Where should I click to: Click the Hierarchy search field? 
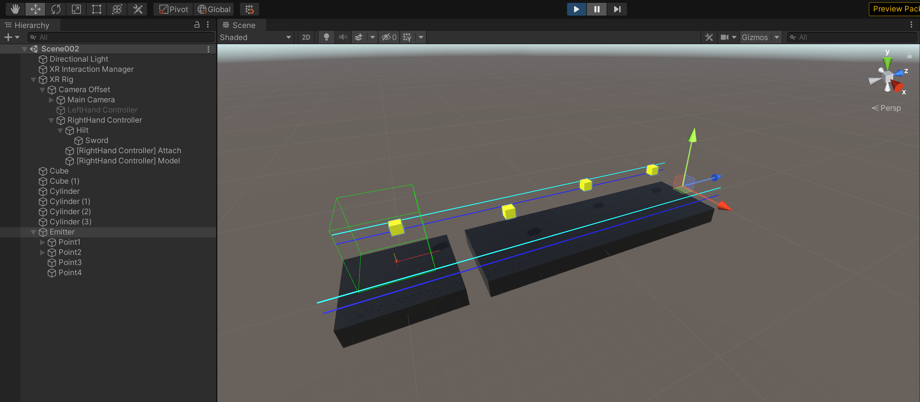(122, 37)
